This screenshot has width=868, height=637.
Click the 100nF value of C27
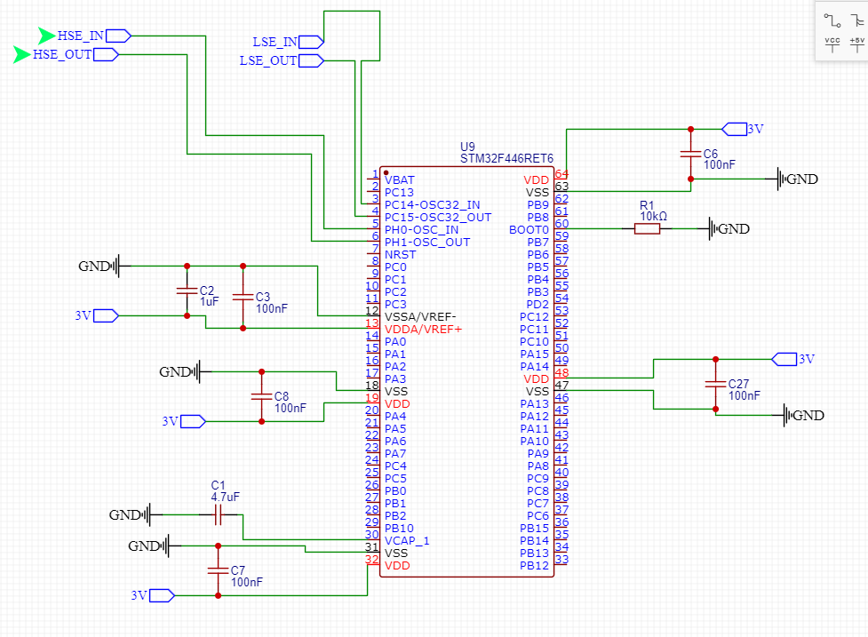tap(744, 395)
